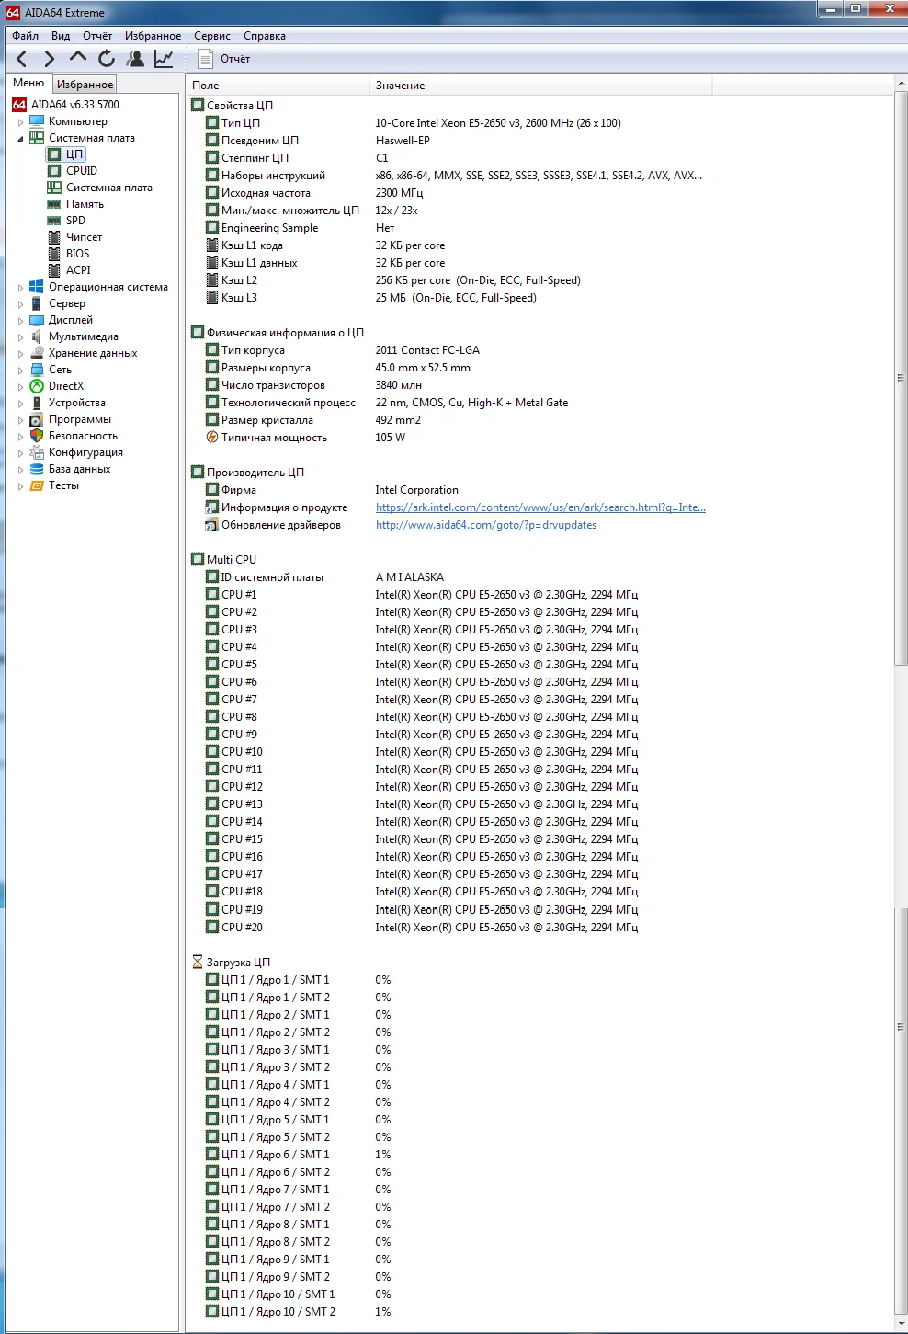Click the scrollbar up arrow in right pane
The height and width of the screenshot is (1334, 908).
901,84
